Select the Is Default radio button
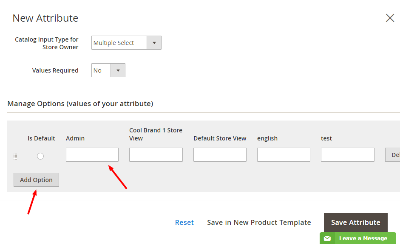 pos(40,156)
